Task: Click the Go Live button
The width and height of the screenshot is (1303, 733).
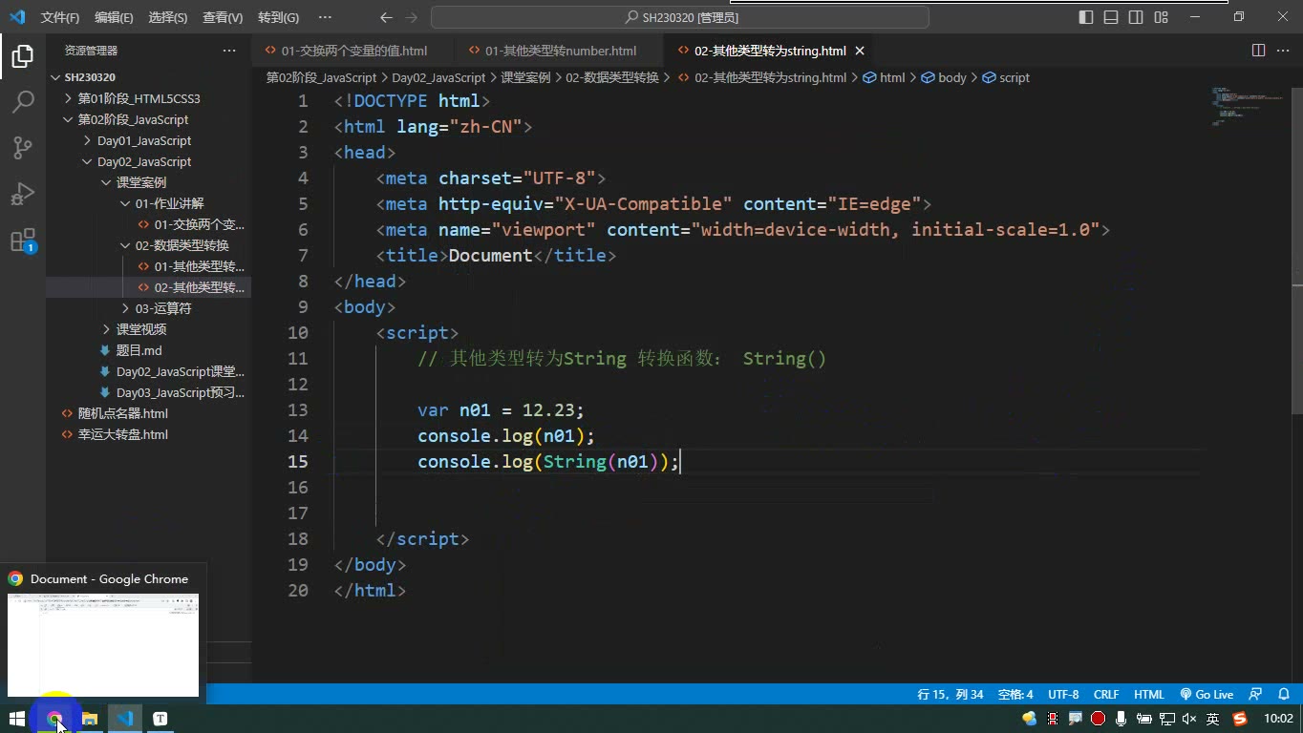Action: [x=1207, y=695]
